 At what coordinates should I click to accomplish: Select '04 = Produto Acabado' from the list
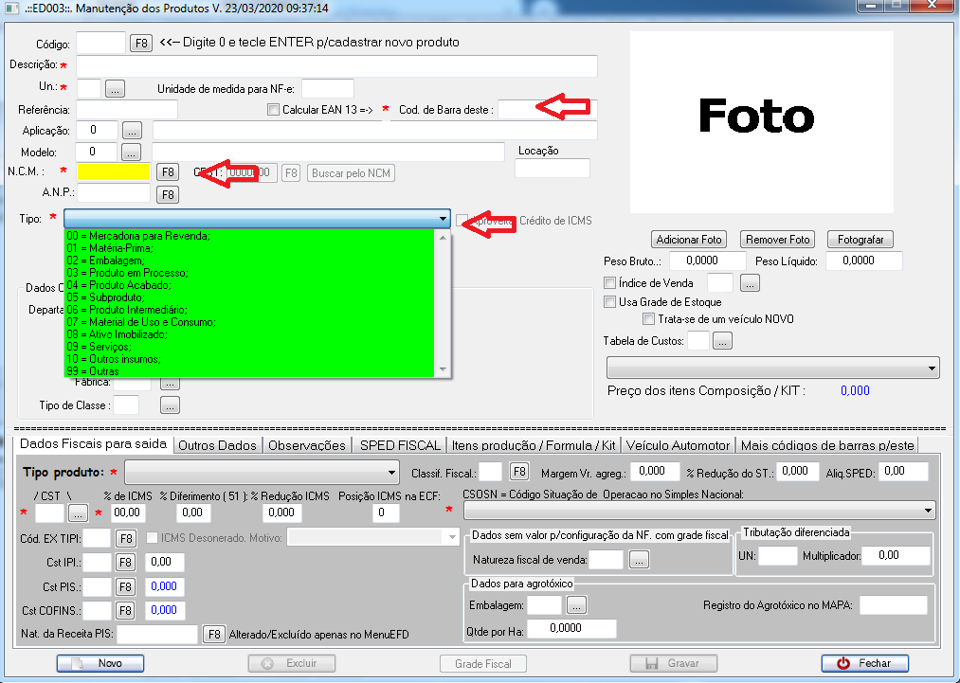click(x=118, y=285)
